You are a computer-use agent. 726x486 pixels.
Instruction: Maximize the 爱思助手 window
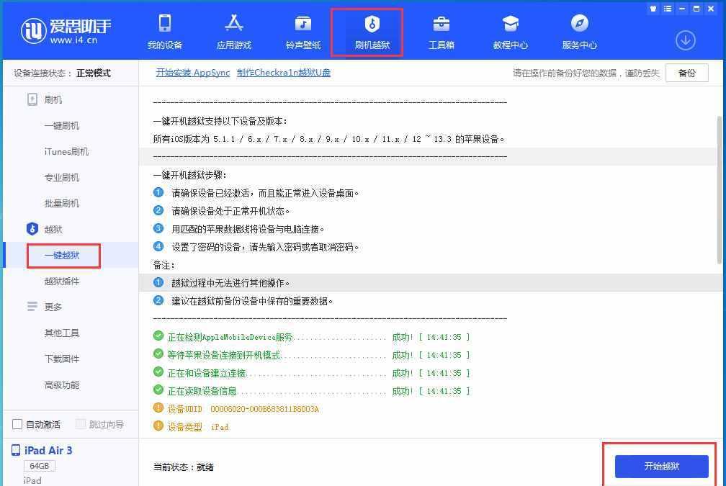(696, 9)
